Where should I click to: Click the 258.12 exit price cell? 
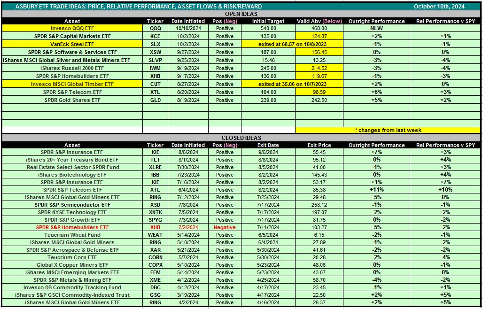point(319,205)
